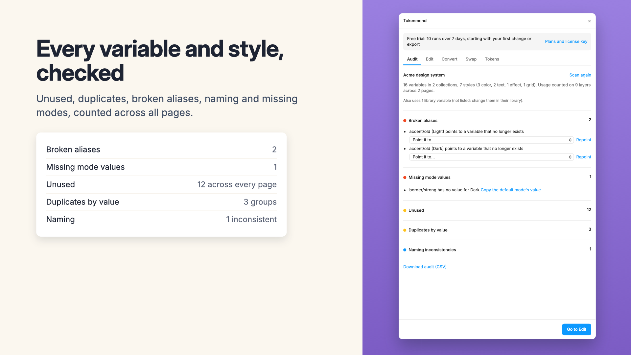Open the Swap tab

pos(471,59)
